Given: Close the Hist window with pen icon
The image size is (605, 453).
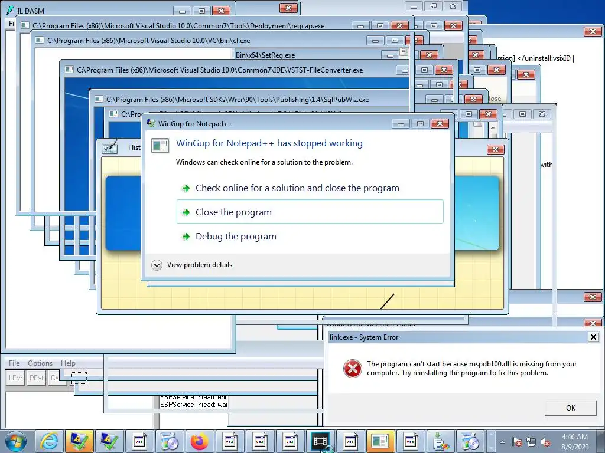Looking at the screenshot, I should tap(496, 149).
